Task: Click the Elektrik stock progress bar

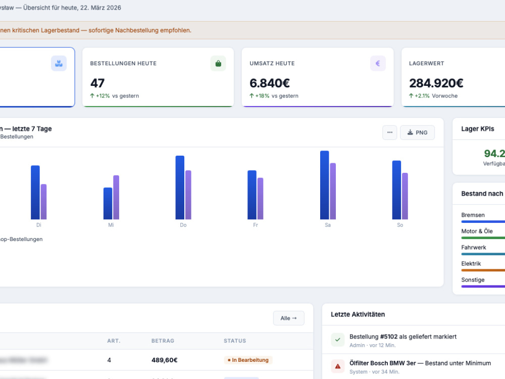Action: click(483, 270)
